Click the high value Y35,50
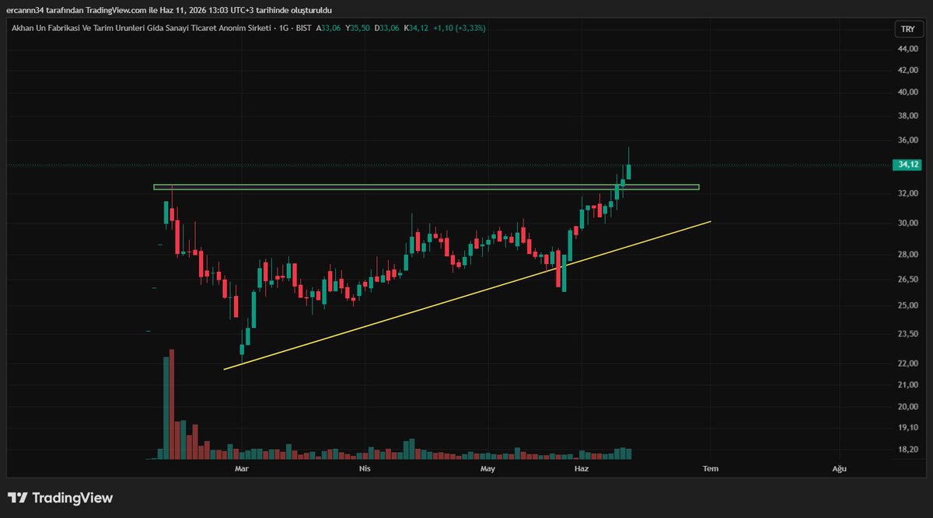 pos(358,28)
